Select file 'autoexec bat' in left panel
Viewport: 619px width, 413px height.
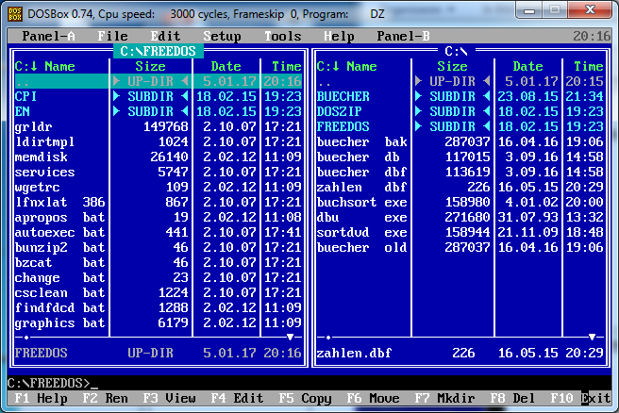click(x=159, y=232)
